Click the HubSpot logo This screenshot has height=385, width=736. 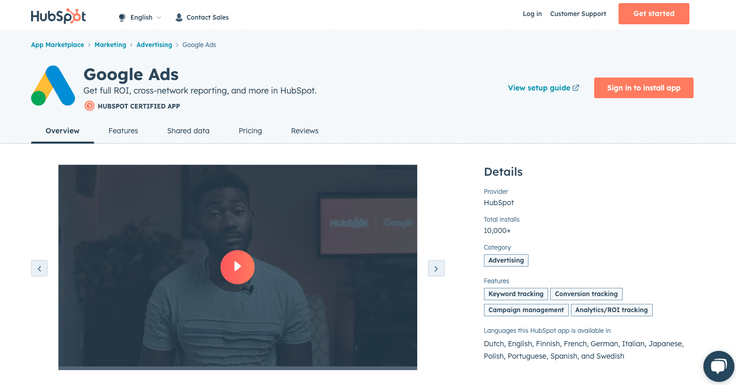click(x=58, y=16)
